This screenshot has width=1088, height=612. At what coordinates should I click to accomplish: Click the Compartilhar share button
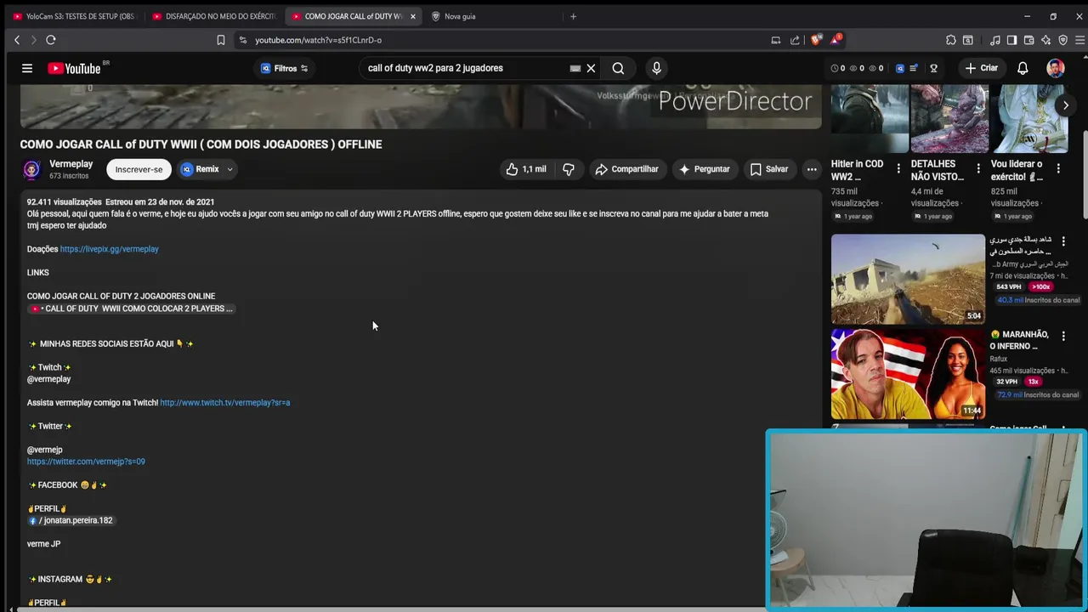pyautogui.click(x=627, y=169)
